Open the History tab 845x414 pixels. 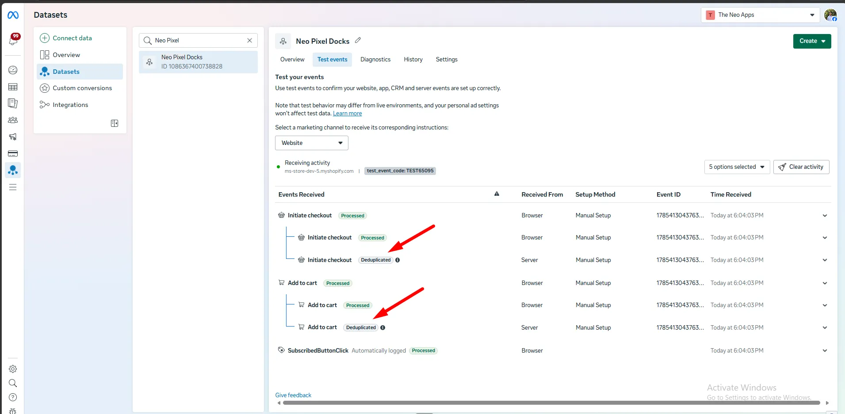413,60
